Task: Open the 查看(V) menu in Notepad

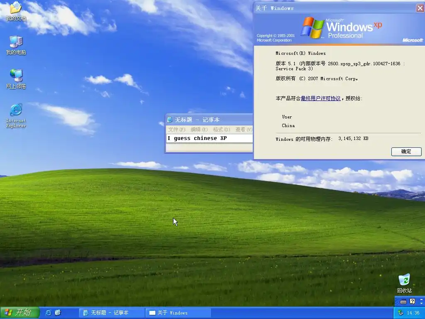Action: (244, 130)
